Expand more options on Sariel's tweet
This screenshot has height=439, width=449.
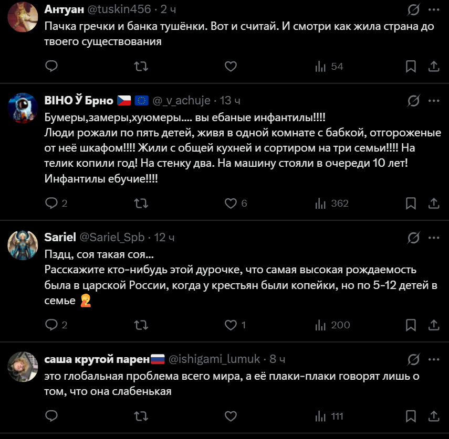point(434,238)
